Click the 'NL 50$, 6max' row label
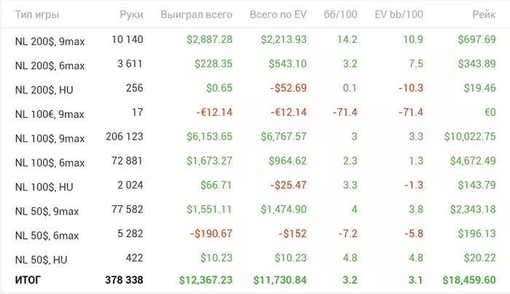510x294 pixels. tap(47, 236)
